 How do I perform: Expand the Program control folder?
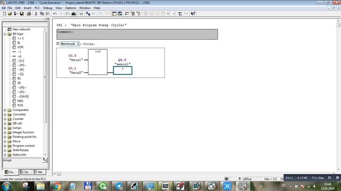click(5, 146)
